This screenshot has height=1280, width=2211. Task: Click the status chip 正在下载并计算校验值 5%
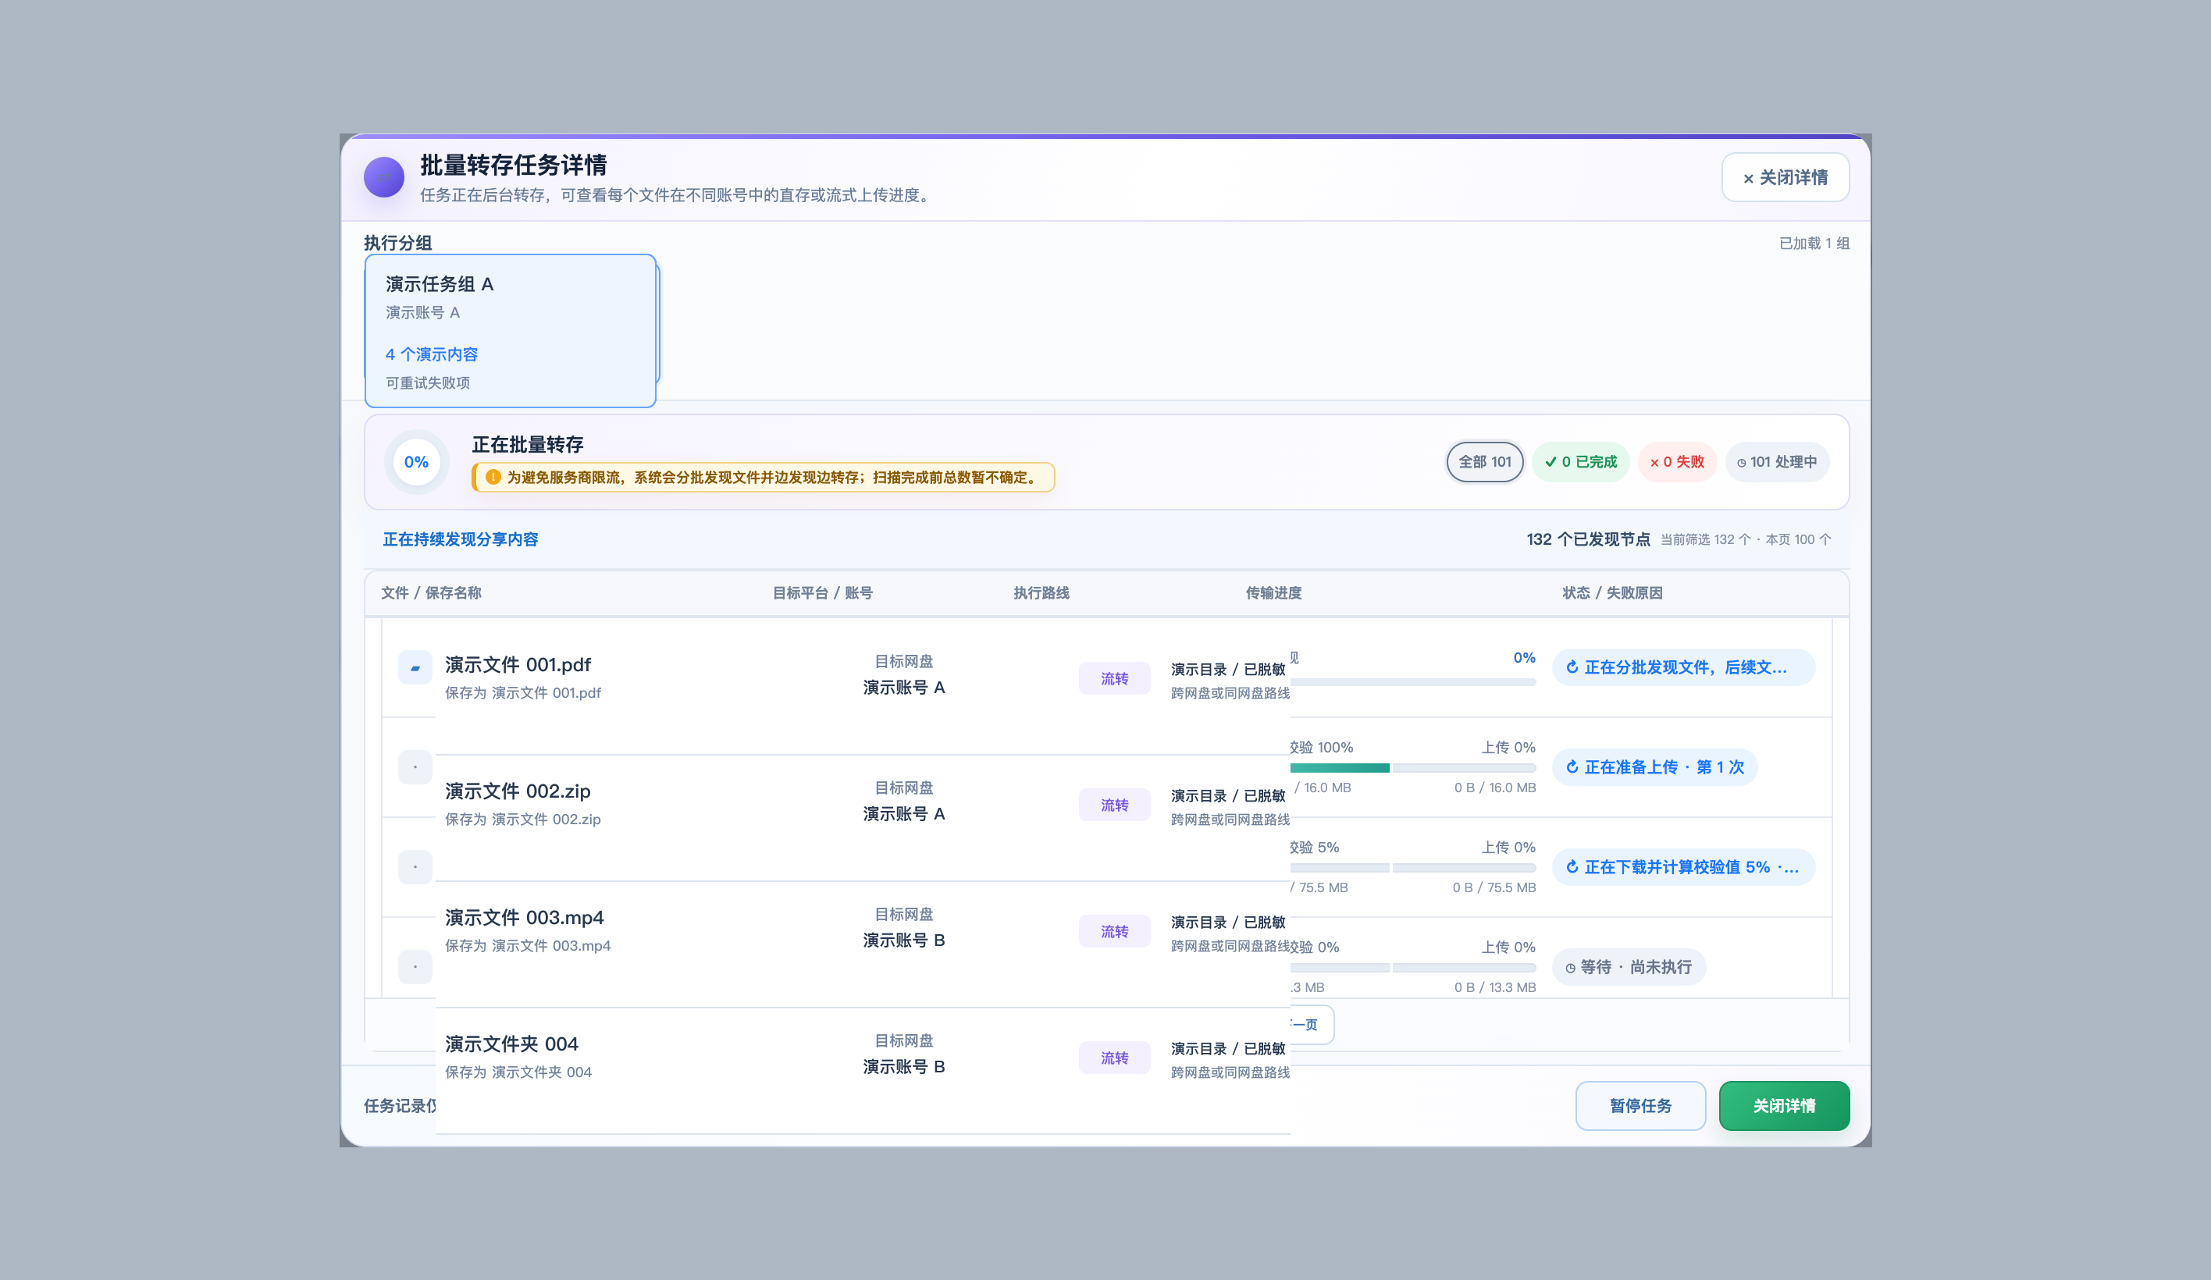coord(1684,868)
